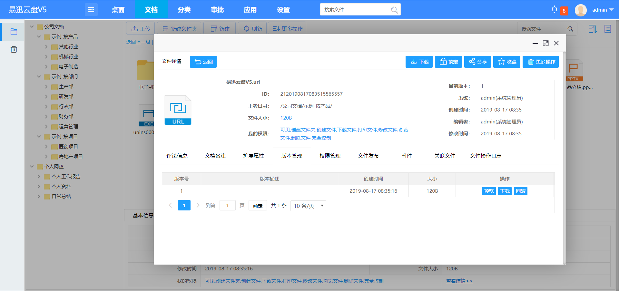Switch to the 文件发布 tab
Viewport: 619px width, 291px height.
click(x=368, y=156)
